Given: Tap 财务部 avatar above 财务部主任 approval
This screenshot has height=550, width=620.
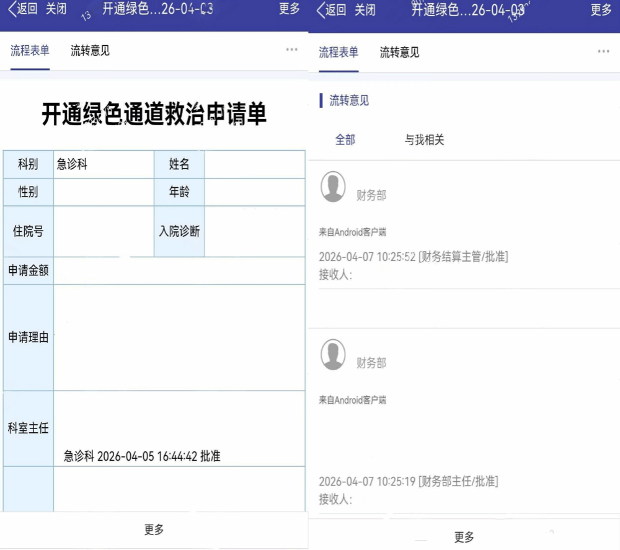Looking at the screenshot, I should 333,355.
